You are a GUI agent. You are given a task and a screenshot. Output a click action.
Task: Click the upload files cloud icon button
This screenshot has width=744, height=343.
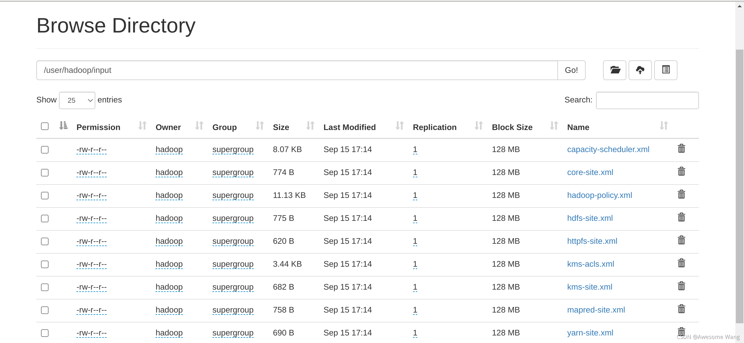click(x=640, y=70)
